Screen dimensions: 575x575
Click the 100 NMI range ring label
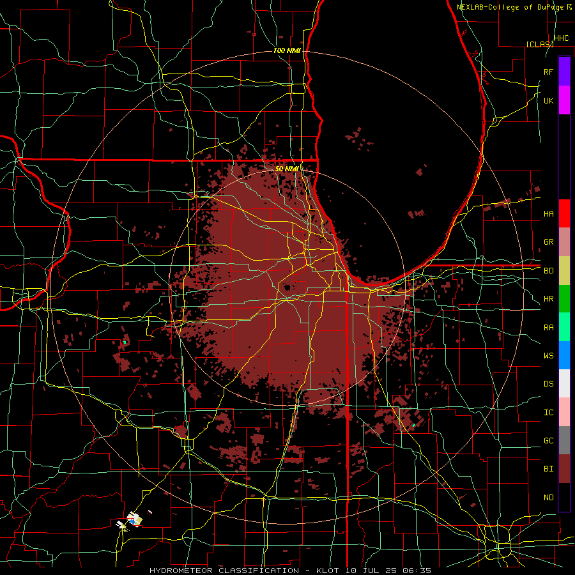[287, 50]
